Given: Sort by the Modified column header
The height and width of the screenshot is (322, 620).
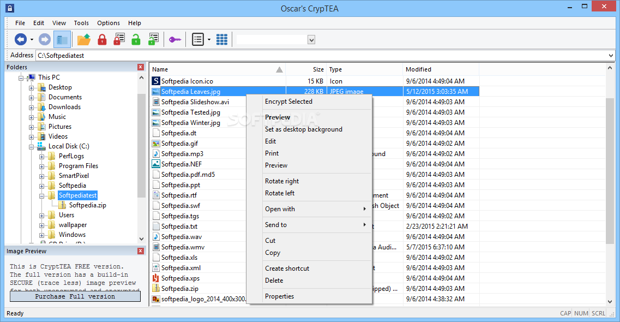Looking at the screenshot, I should (x=441, y=69).
